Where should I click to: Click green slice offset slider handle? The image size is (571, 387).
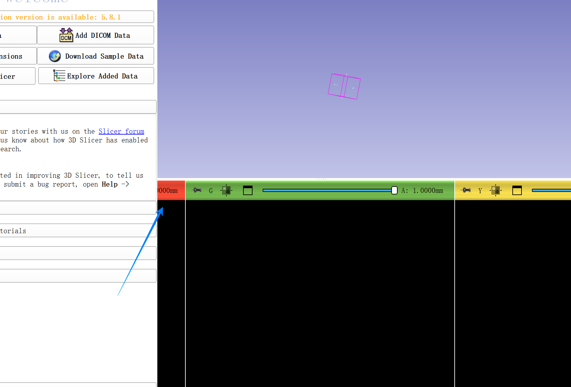(x=394, y=190)
